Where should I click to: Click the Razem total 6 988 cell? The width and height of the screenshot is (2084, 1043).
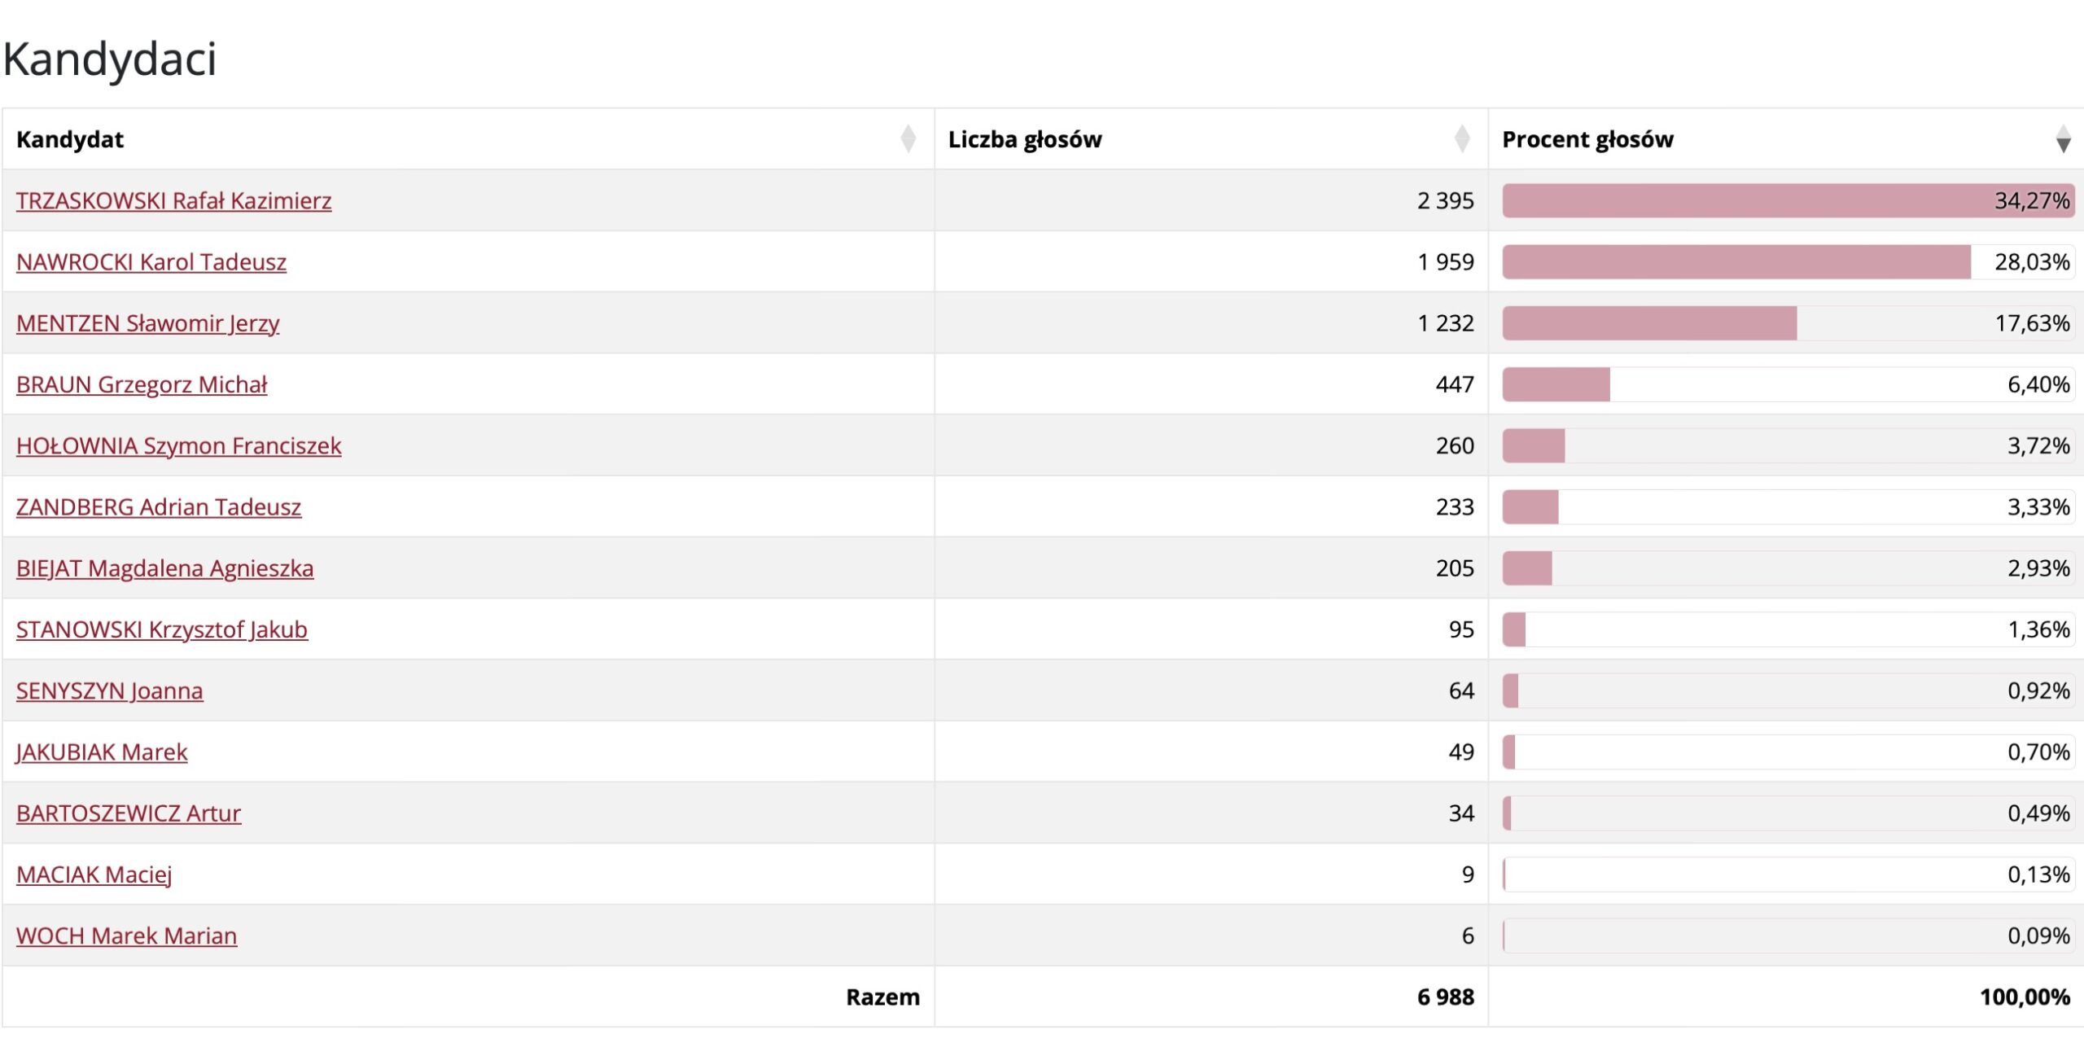1445,997
